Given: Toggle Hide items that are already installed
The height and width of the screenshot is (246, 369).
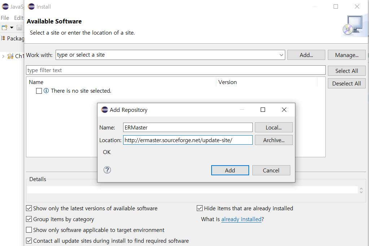Looking at the screenshot, I should point(200,208).
